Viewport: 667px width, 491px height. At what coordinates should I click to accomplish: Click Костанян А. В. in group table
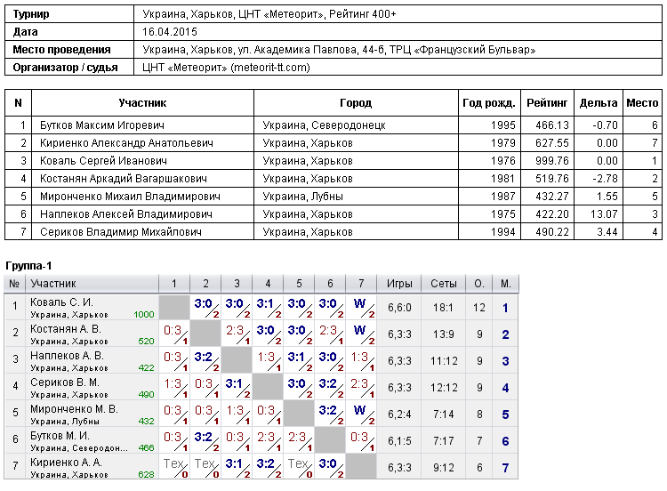coord(66,329)
